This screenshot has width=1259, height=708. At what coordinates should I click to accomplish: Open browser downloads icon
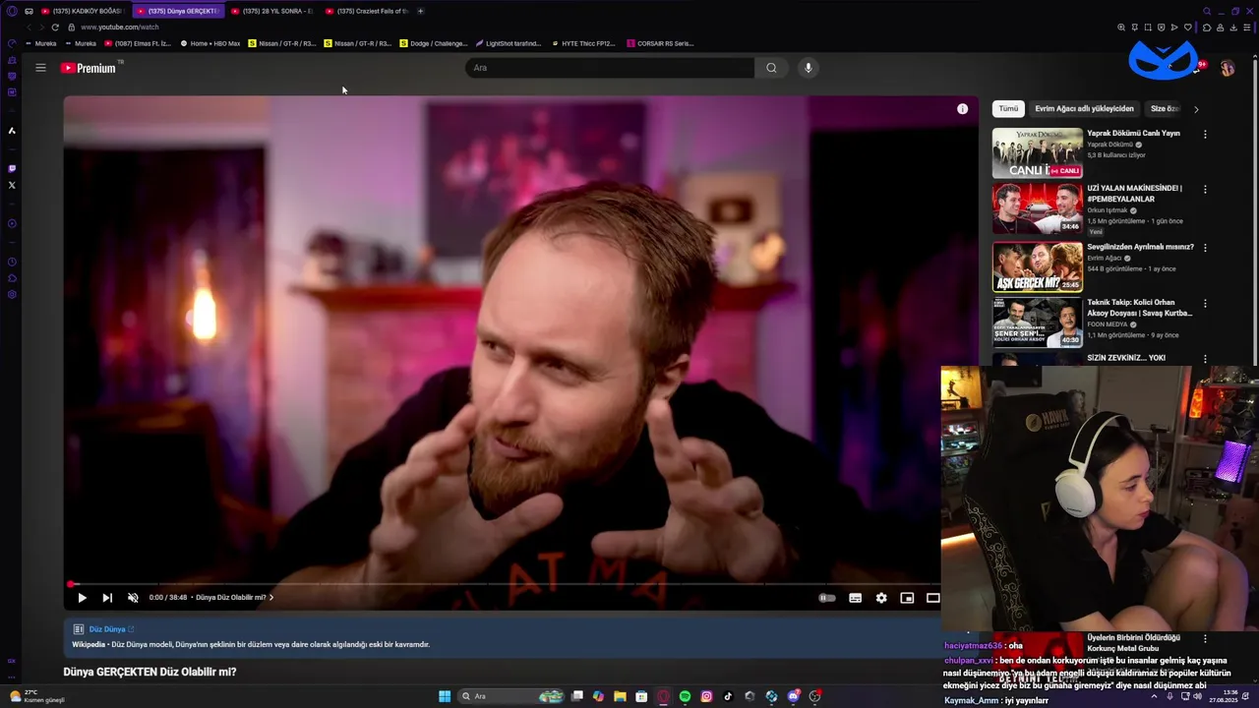[1233, 28]
